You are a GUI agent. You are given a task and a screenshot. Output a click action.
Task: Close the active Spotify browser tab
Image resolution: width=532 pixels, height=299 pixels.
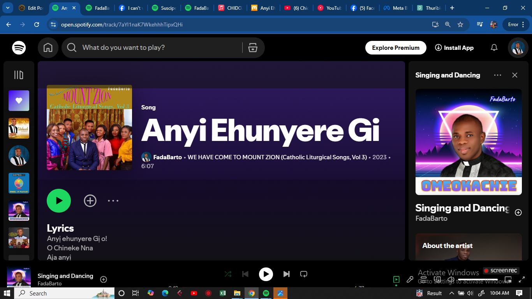pos(74,8)
